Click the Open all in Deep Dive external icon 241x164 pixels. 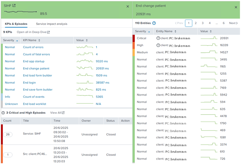(x=48, y=32)
